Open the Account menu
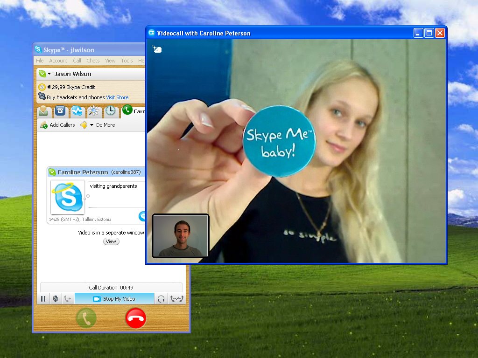The image size is (478, 358). [x=58, y=61]
